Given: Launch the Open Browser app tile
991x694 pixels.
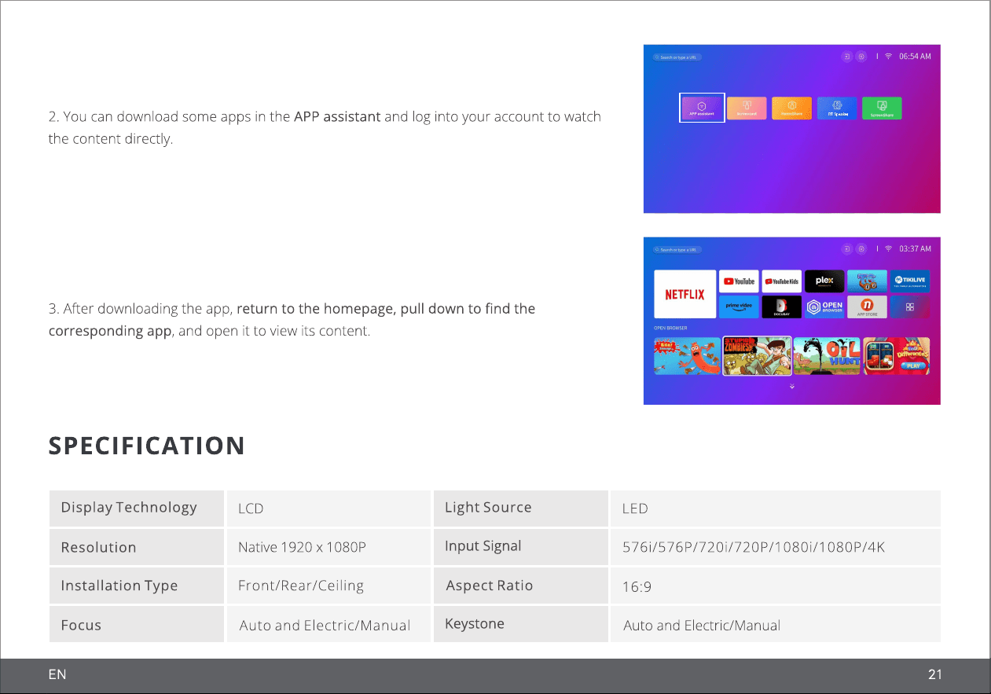Looking at the screenshot, I should click(x=824, y=307).
